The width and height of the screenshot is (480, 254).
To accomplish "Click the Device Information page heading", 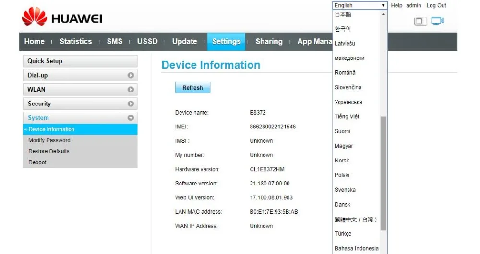I will click(211, 65).
